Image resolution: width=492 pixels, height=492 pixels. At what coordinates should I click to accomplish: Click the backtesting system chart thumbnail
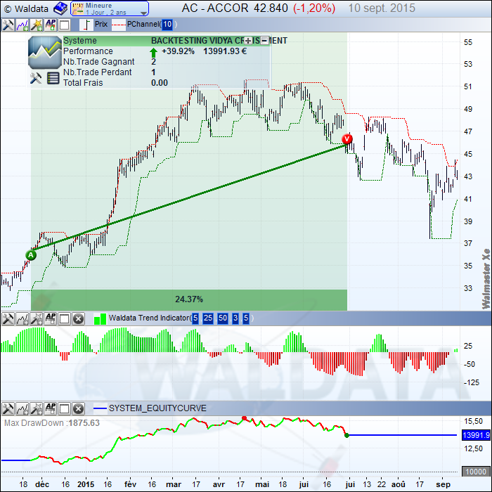[45, 53]
